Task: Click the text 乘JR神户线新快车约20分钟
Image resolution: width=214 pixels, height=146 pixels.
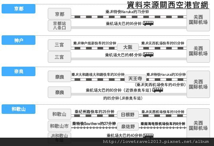Action: tap(95, 43)
